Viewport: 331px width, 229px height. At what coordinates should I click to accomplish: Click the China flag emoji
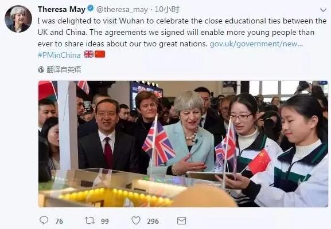coord(100,54)
